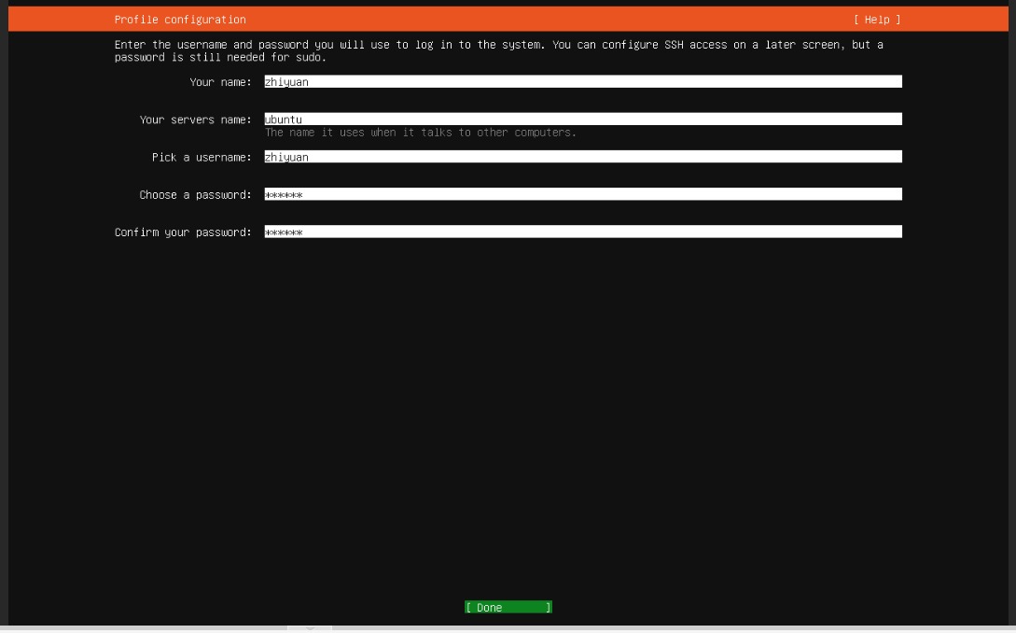Click into the Choose a password field
This screenshot has width=1016, height=633.
(582, 194)
